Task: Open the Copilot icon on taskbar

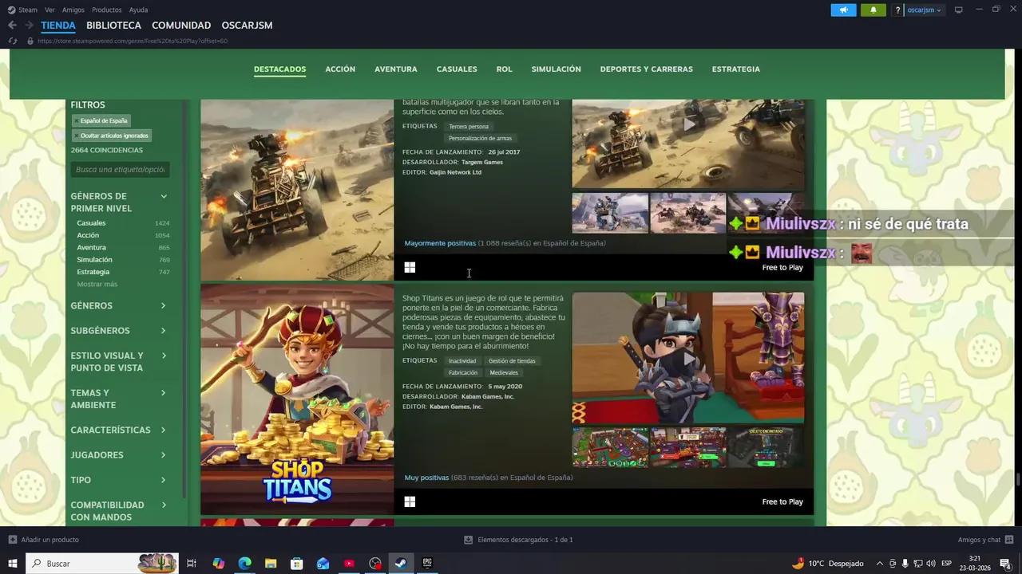Action: 218,564
